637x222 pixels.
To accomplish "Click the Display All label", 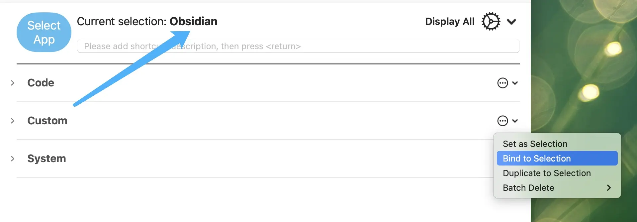I will coord(450,22).
